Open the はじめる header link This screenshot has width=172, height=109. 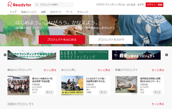[131, 5]
